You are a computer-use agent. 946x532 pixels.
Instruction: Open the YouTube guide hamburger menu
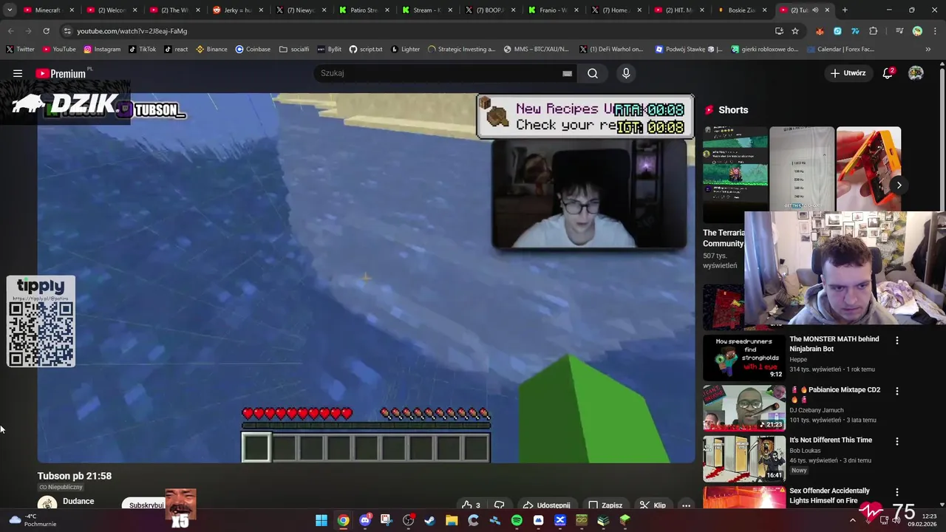18,73
